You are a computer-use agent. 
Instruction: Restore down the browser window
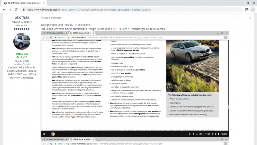coord(248,3)
